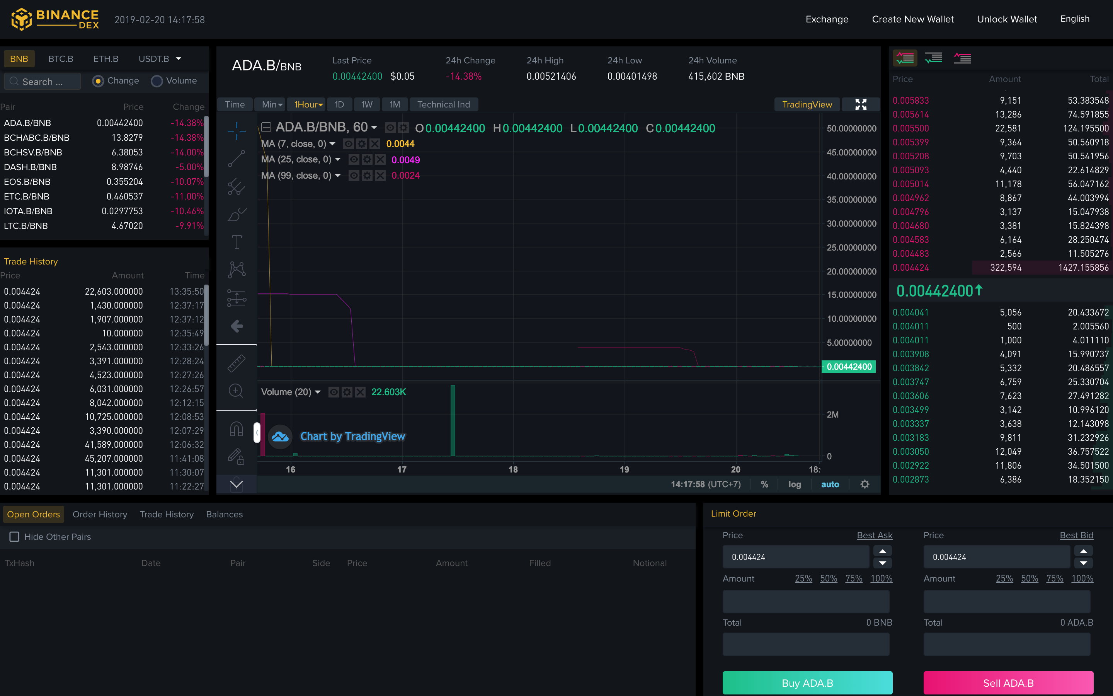Click the Buy ADA.B button

[807, 682]
